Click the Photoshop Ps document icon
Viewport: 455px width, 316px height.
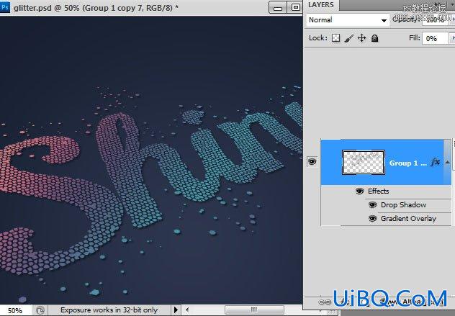tap(4, 7)
